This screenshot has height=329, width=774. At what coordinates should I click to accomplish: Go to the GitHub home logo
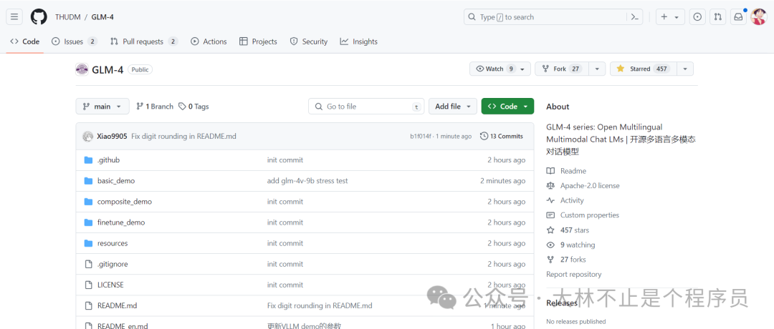click(x=39, y=16)
